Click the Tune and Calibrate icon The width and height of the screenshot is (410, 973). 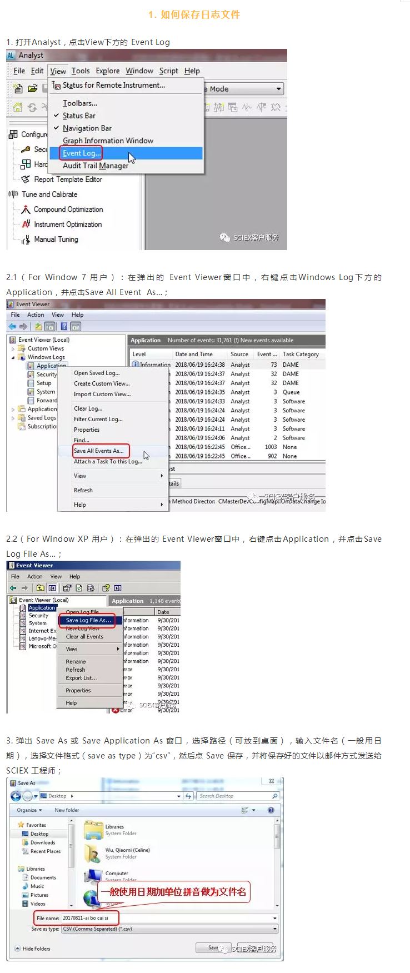click(13, 194)
